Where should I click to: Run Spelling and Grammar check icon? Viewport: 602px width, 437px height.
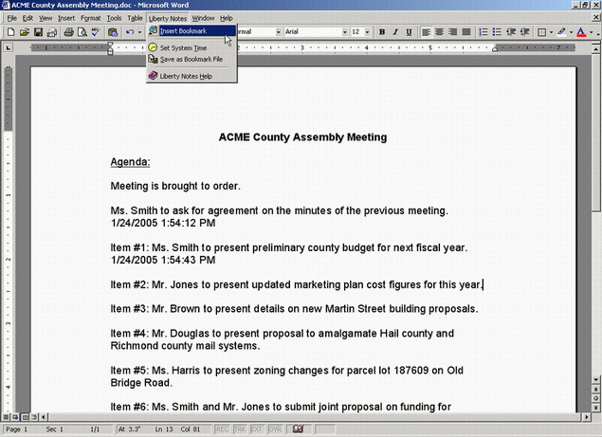[96, 32]
